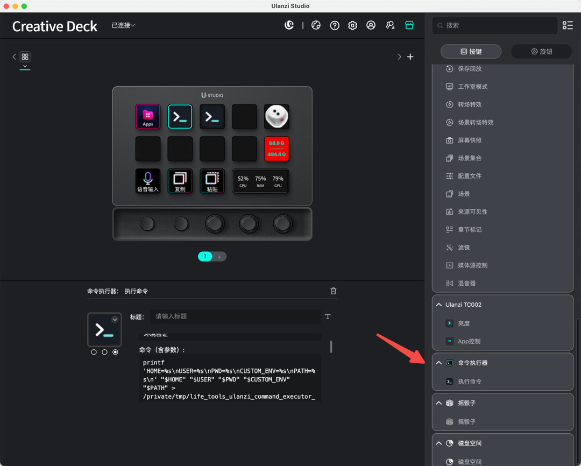Go to previous profile with left chevron

point(14,57)
